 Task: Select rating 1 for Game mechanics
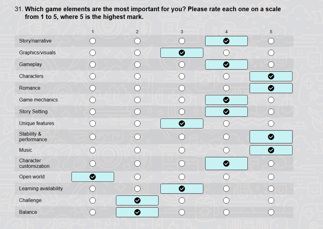[93, 100]
